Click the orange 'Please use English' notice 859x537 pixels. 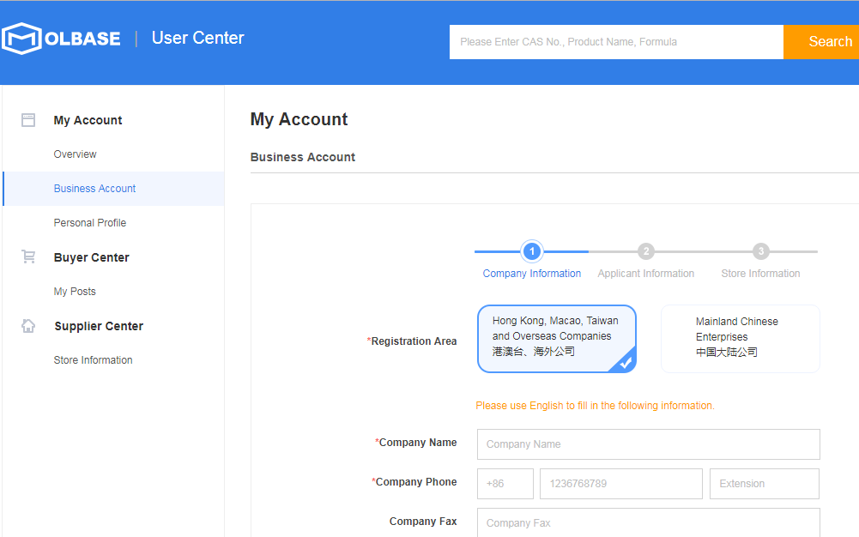pyautogui.click(x=595, y=406)
